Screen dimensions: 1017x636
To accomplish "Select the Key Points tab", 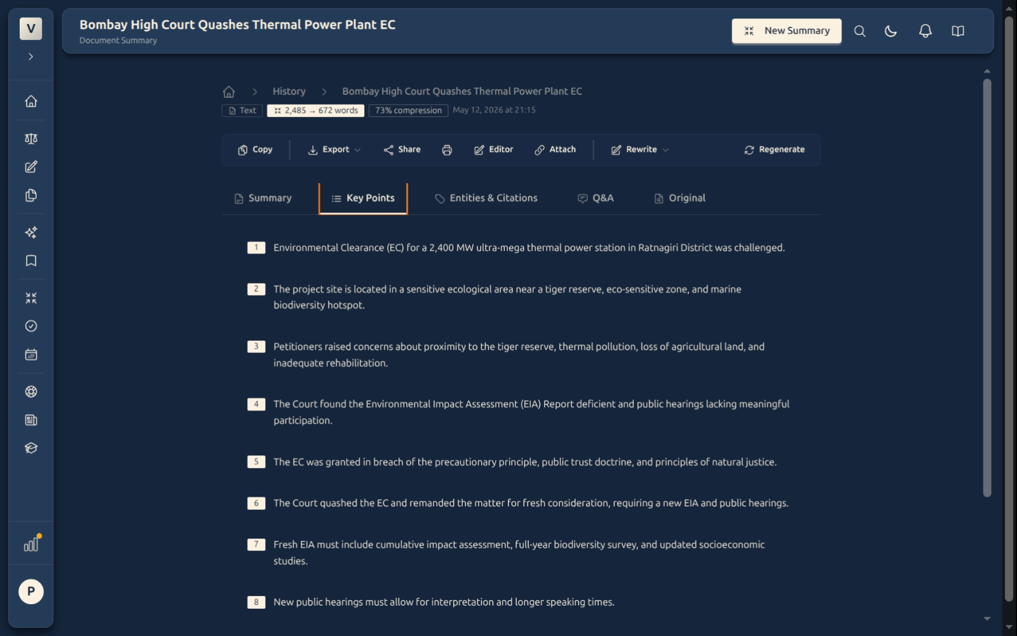I will tap(363, 198).
